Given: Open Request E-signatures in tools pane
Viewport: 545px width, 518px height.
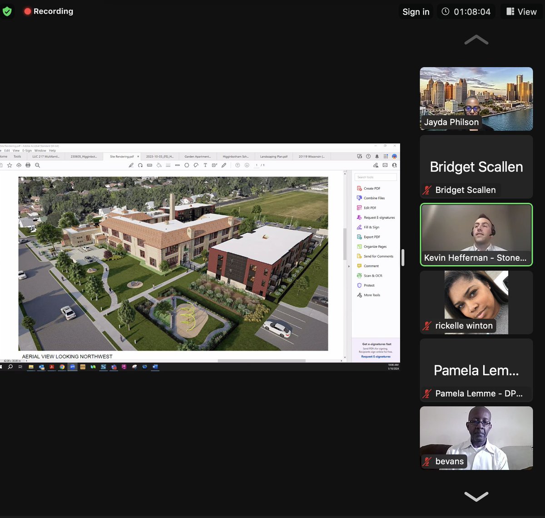Looking at the screenshot, I should (x=376, y=217).
